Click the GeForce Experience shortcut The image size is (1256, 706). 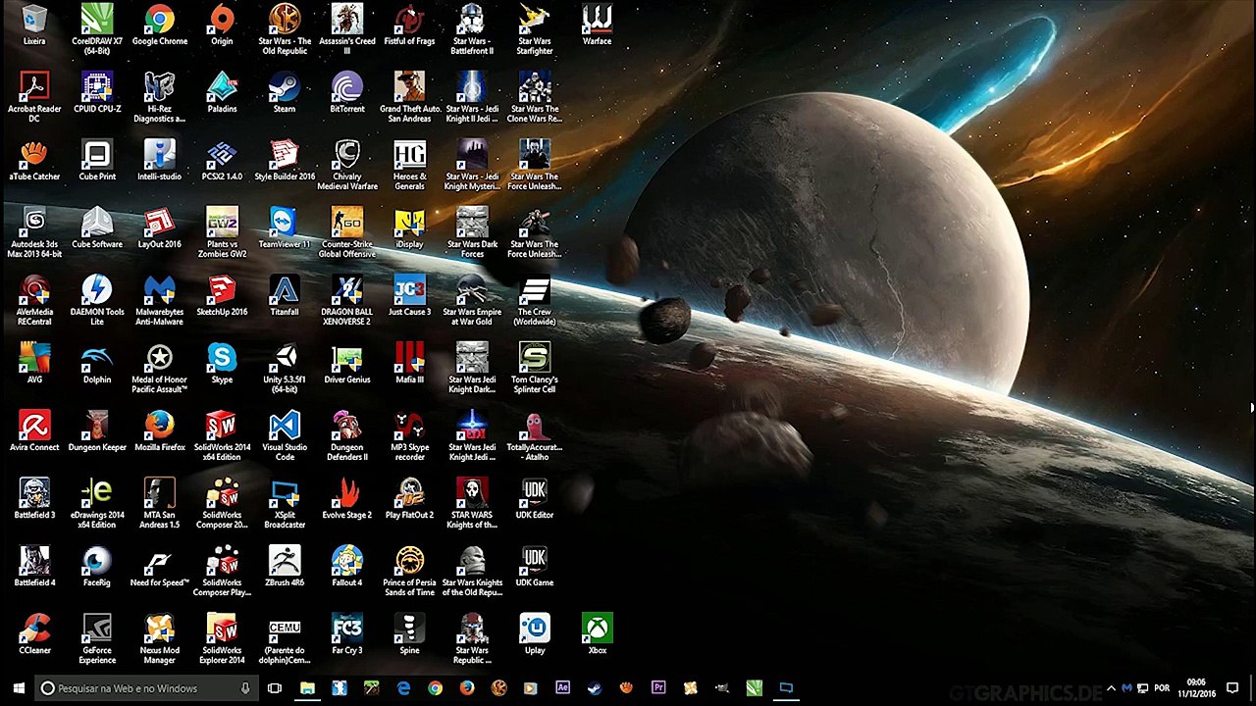pos(97,638)
